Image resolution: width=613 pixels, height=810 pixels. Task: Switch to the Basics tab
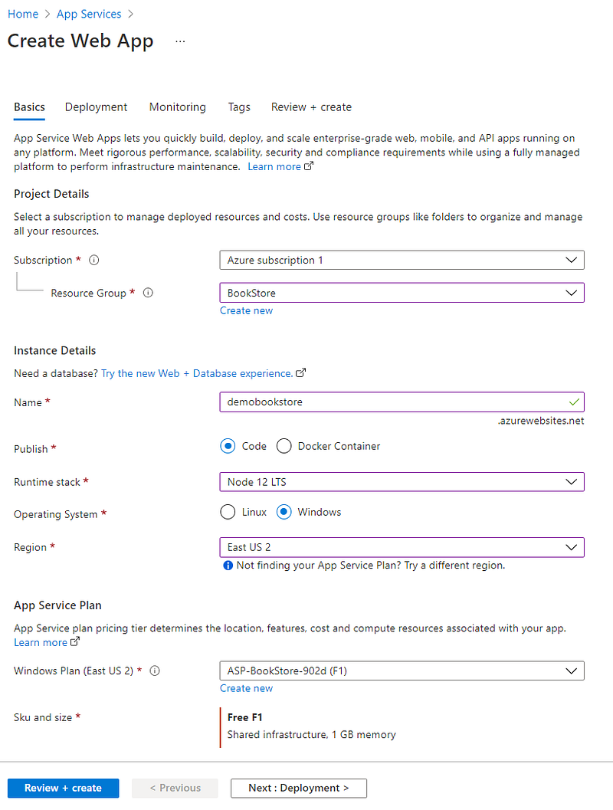(x=29, y=107)
